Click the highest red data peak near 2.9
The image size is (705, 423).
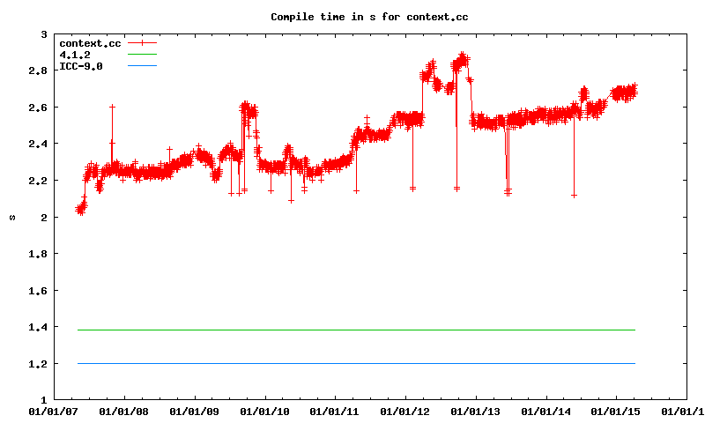click(462, 56)
